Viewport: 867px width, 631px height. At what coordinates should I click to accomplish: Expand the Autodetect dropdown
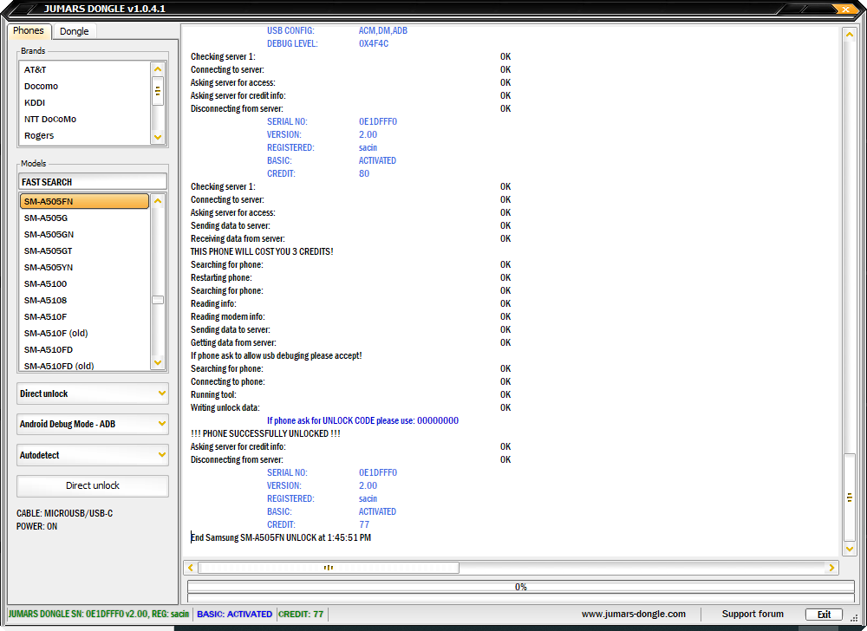(x=93, y=455)
